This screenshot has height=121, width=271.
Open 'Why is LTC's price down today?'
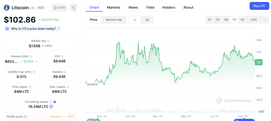click(x=33, y=29)
